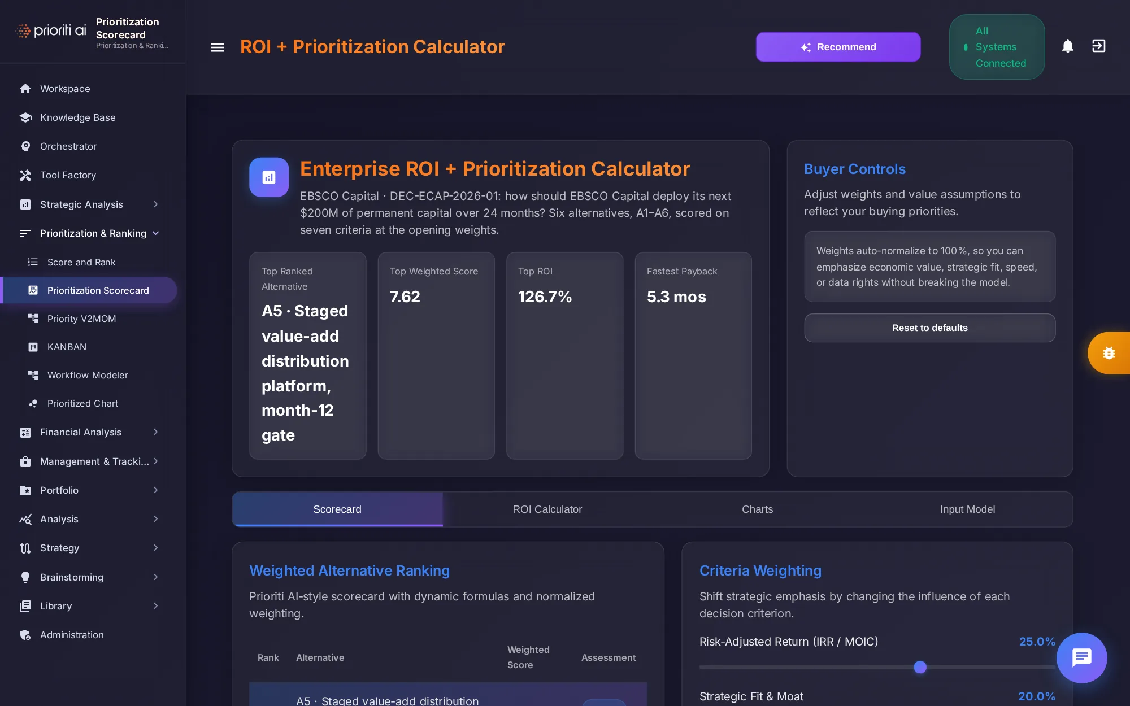The image size is (1130, 706).
Task: Click the All Systems Connected status badge
Action: coord(997,47)
